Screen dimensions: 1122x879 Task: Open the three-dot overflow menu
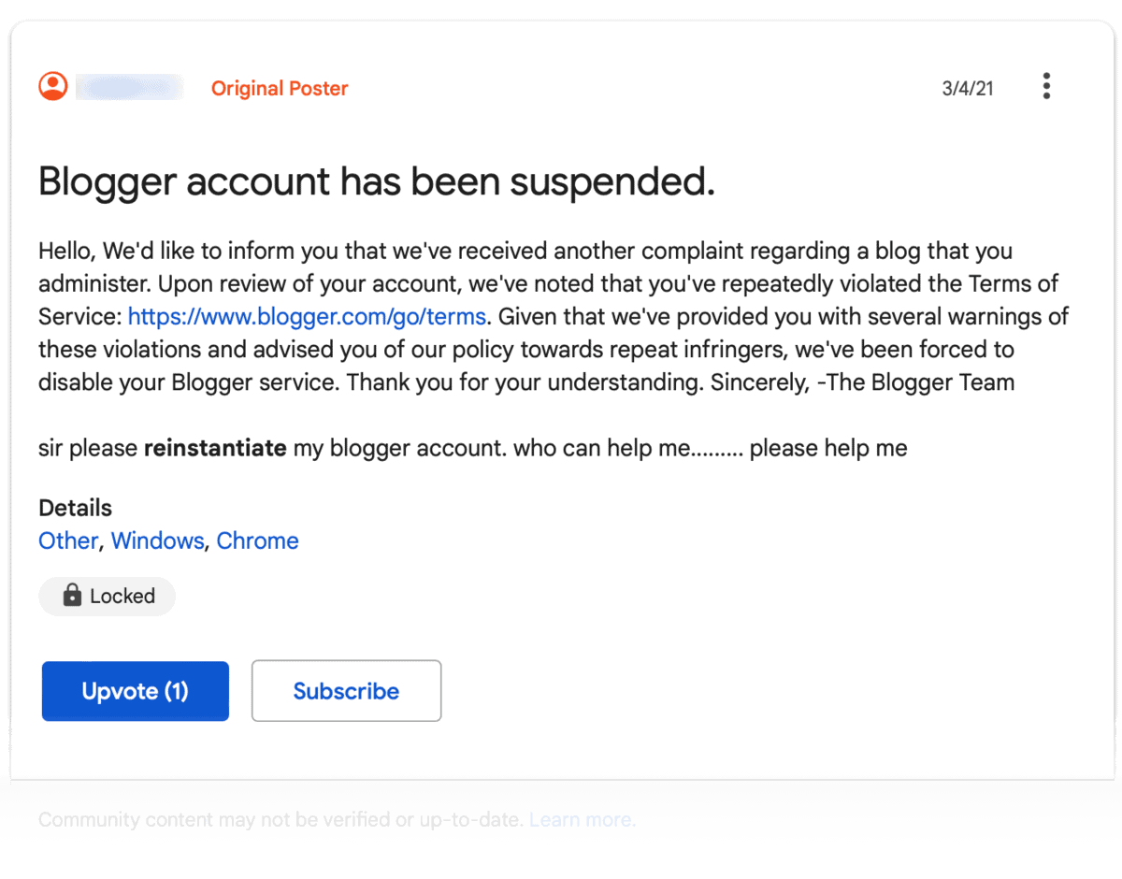click(1046, 85)
